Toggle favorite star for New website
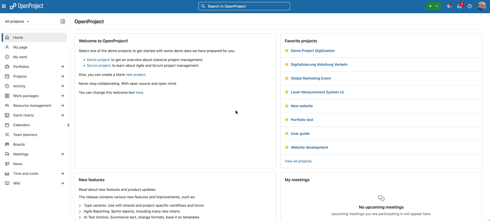The width and height of the screenshot is (490, 221). click(x=287, y=106)
